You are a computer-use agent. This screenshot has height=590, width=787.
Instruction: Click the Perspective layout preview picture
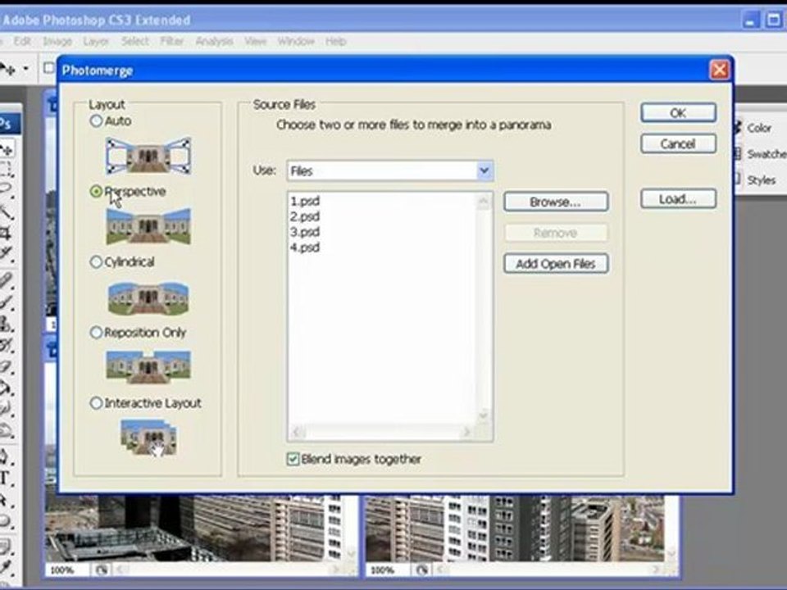148,226
